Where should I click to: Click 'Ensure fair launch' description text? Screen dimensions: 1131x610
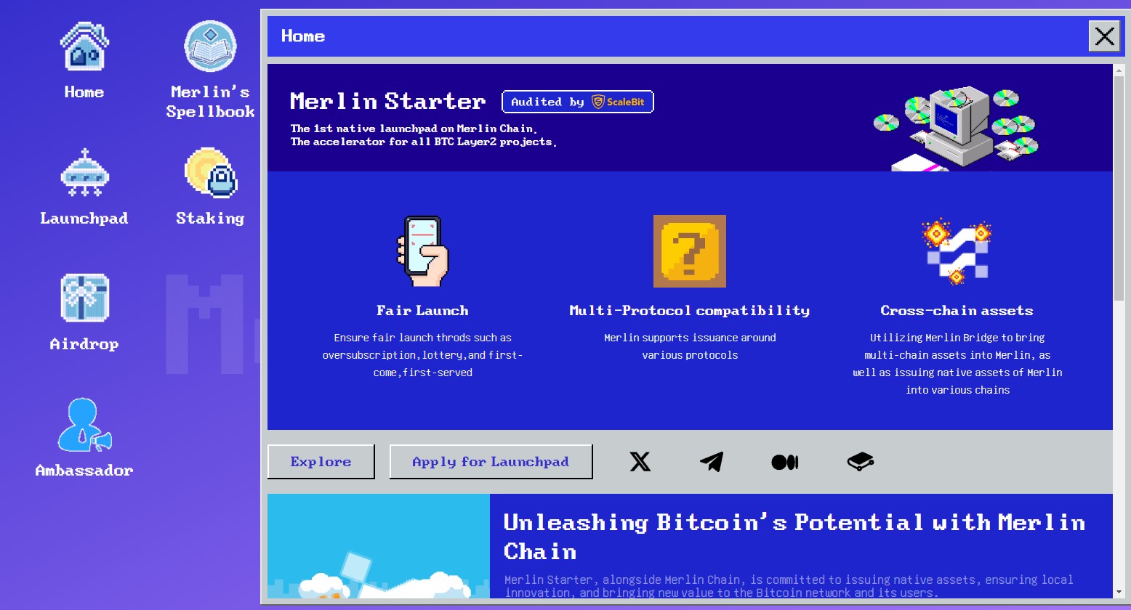[x=422, y=355]
